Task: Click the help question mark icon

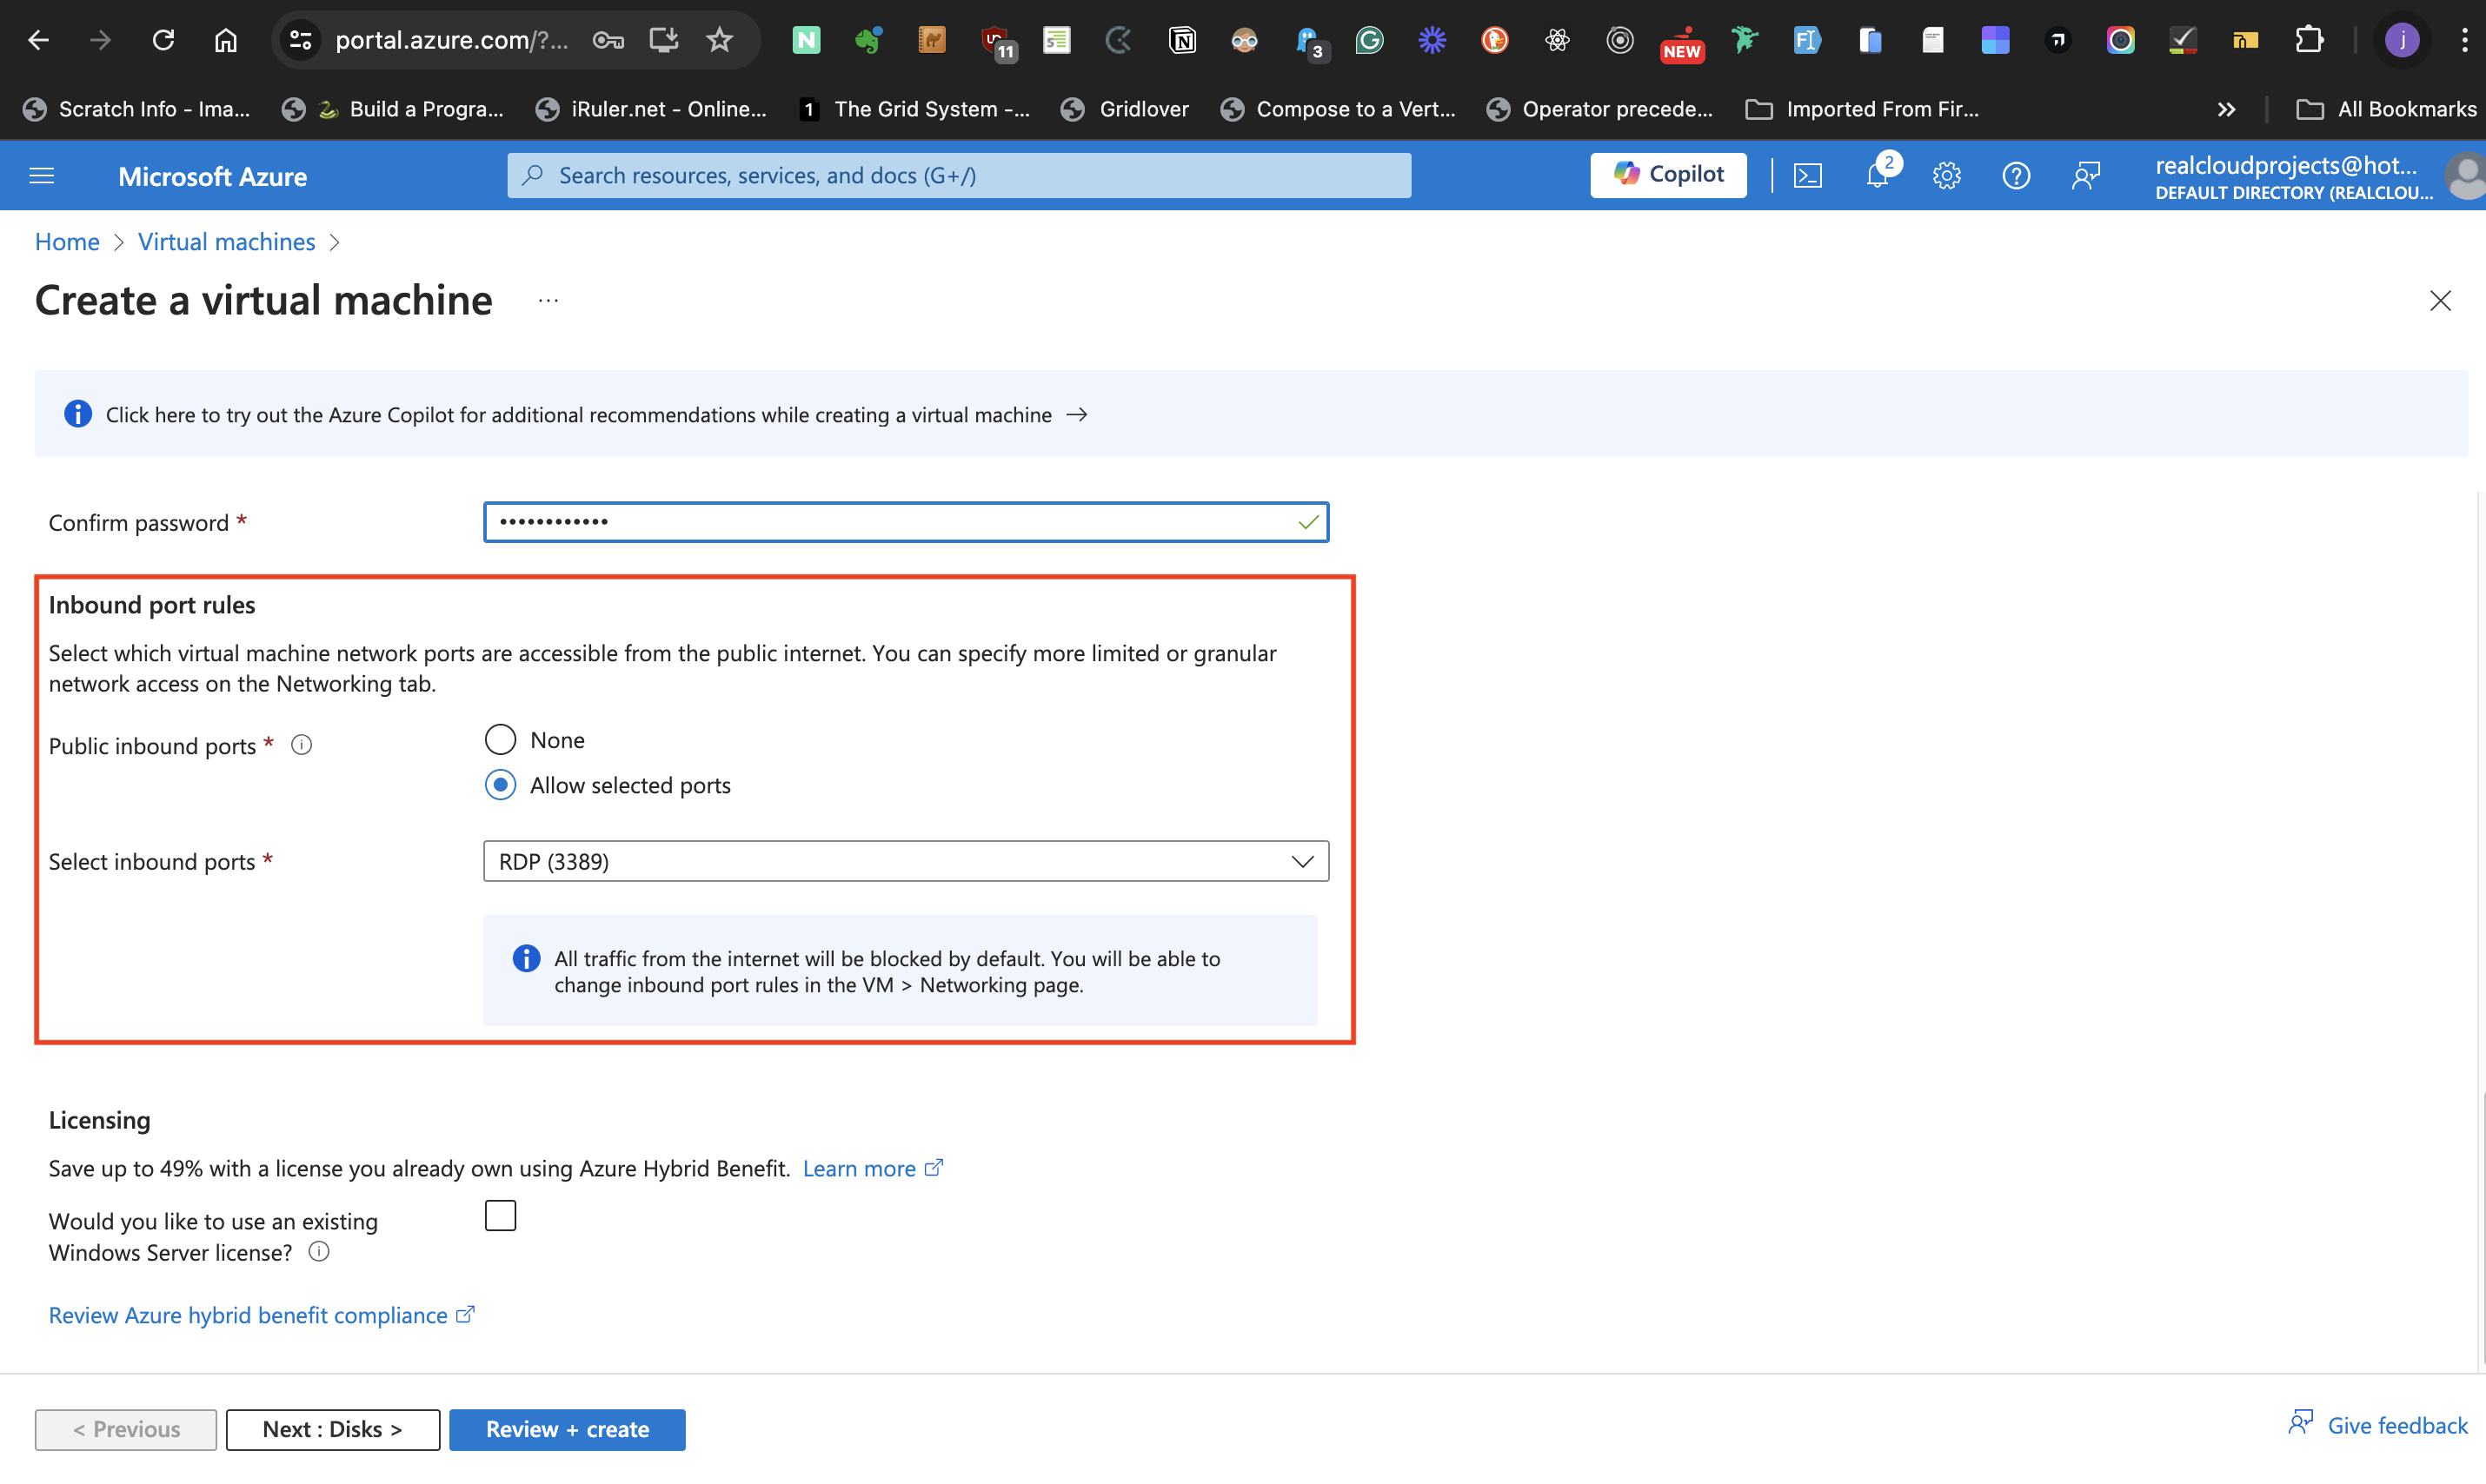Action: click(2015, 176)
